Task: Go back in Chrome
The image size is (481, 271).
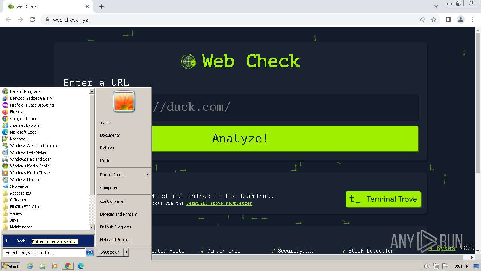Action: [8, 20]
